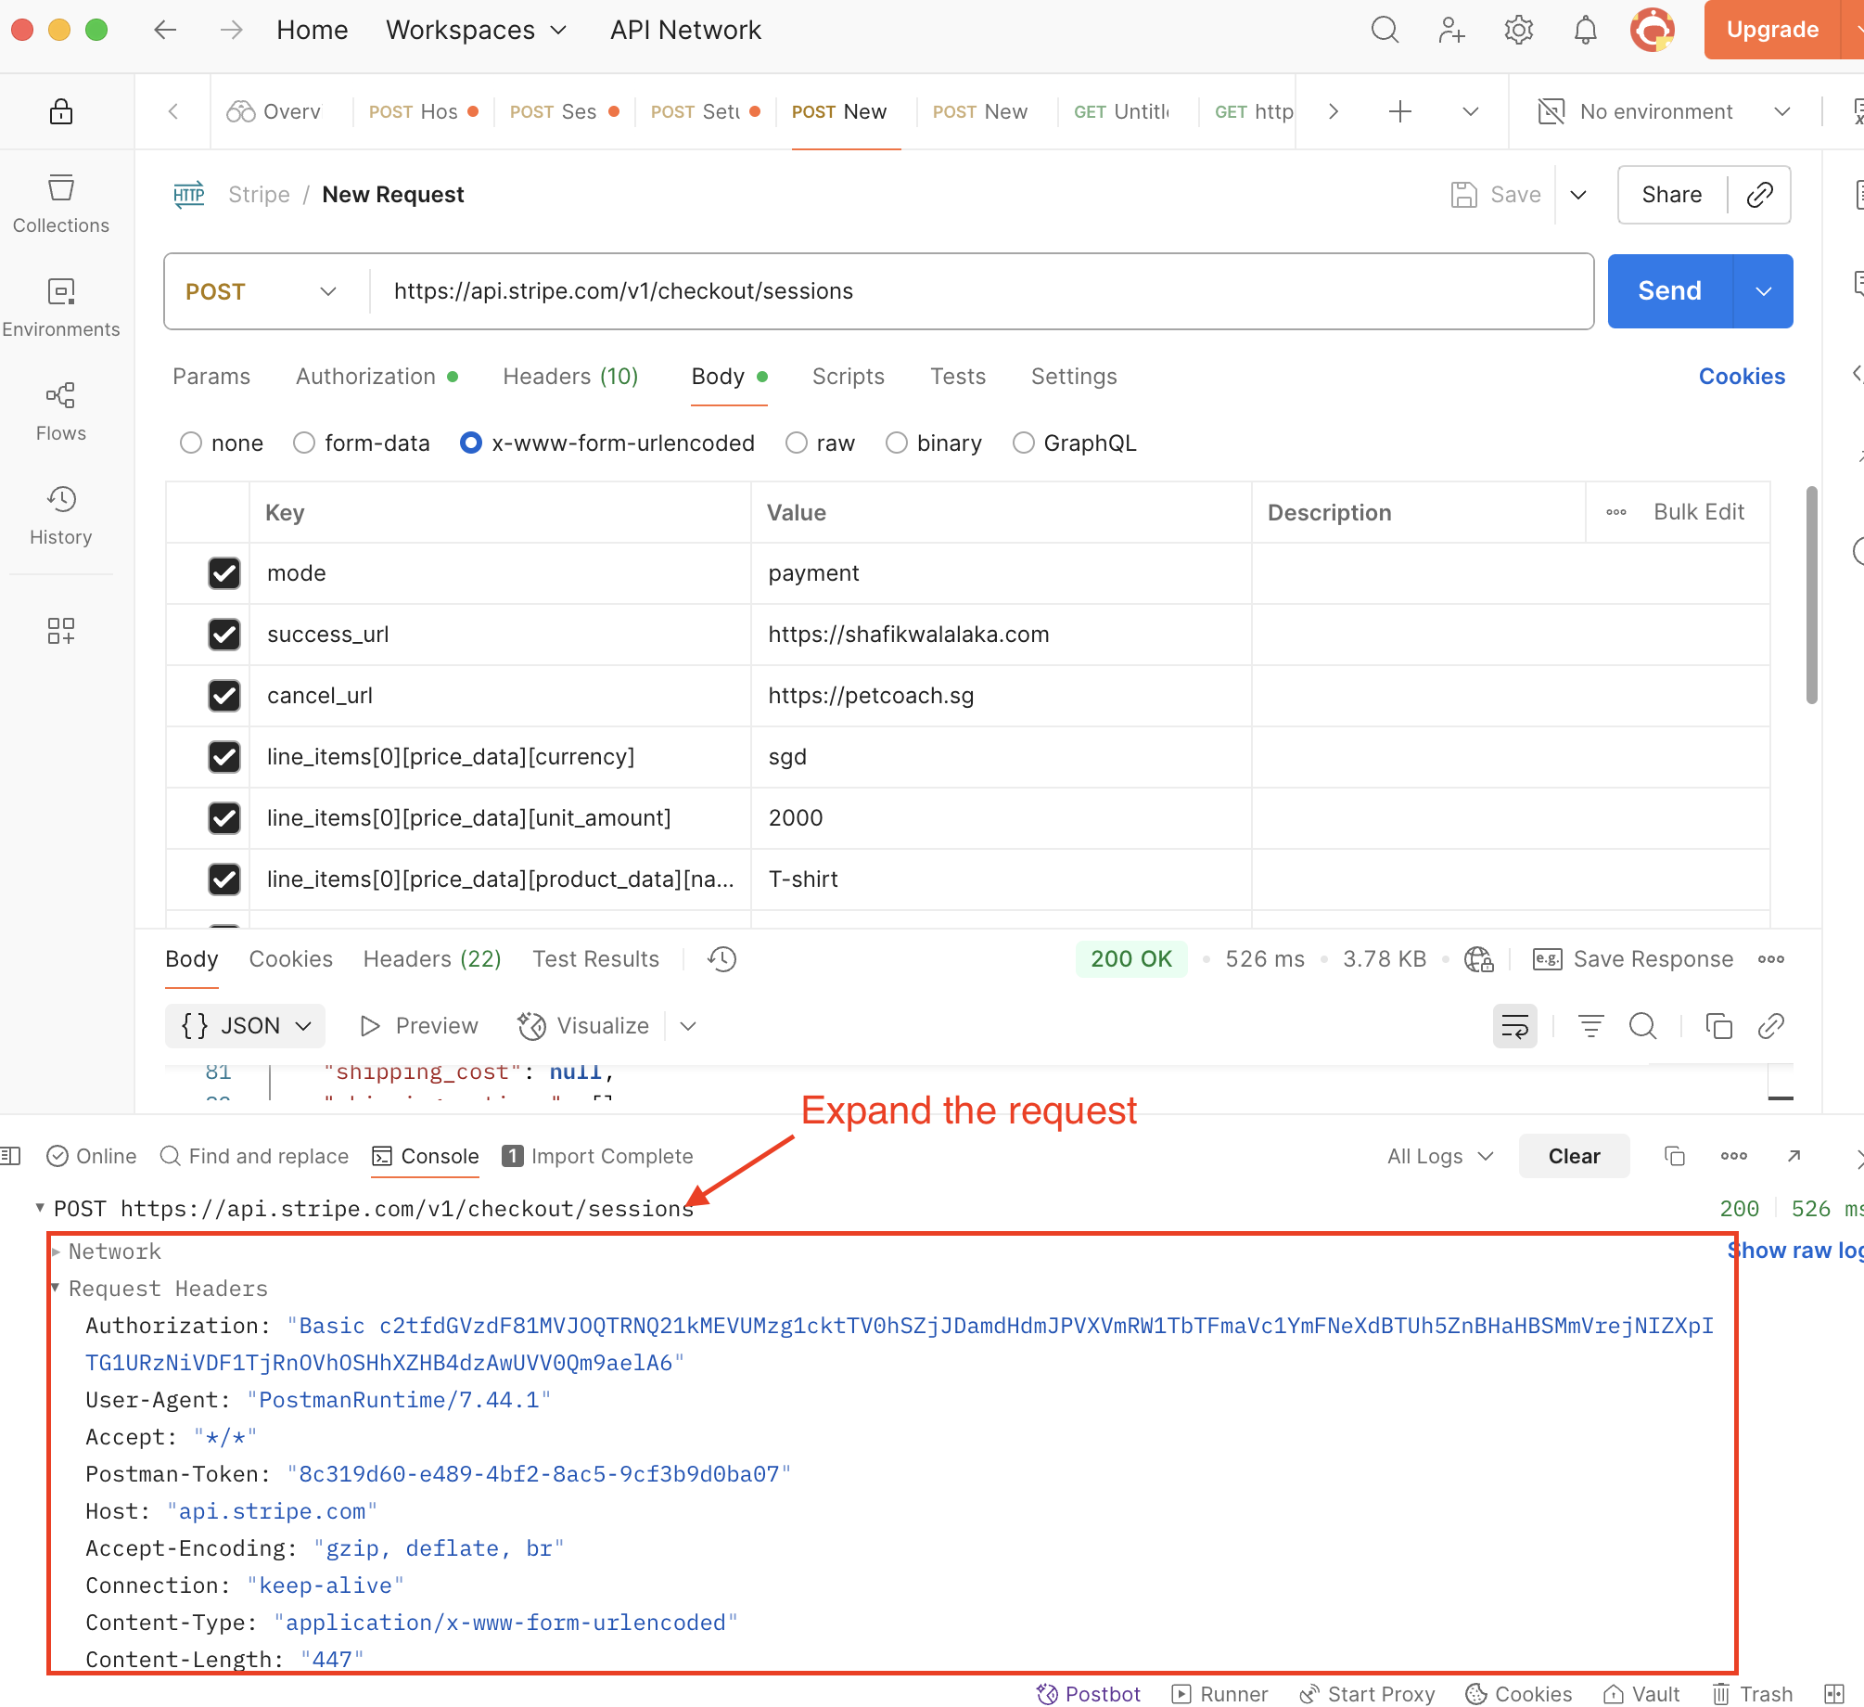Click the blue Send button

pos(1670,291)
